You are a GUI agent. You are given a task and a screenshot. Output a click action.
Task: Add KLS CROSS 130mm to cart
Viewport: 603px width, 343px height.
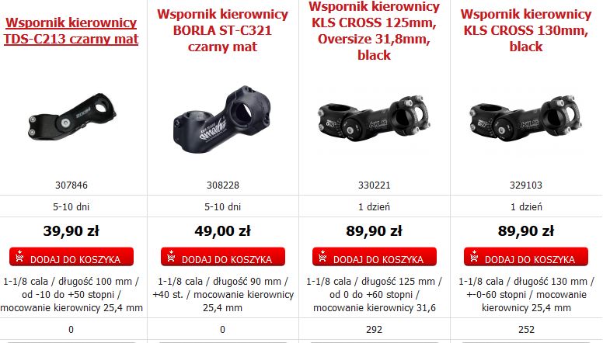[x=526, y=257]
